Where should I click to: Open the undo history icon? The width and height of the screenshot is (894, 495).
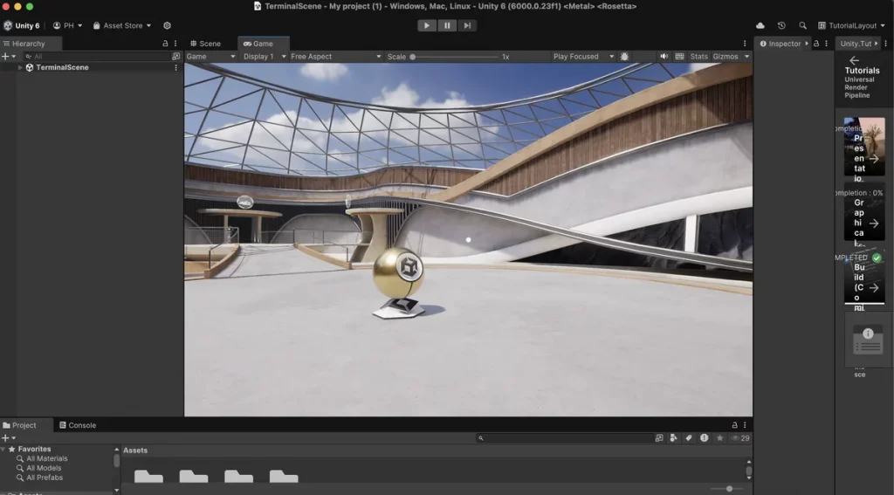(x=781, y=26)
